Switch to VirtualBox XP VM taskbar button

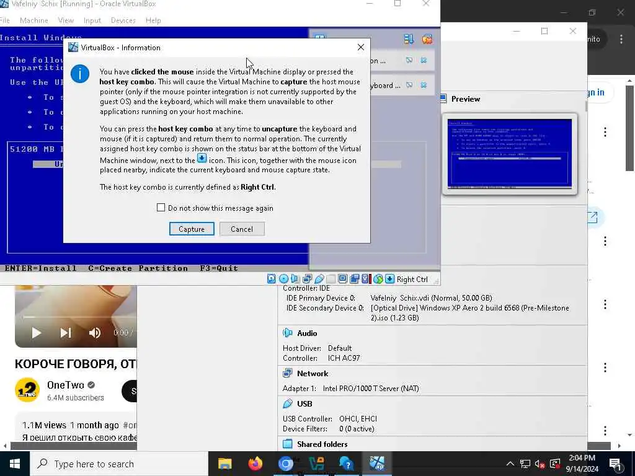tap(376, 464)
